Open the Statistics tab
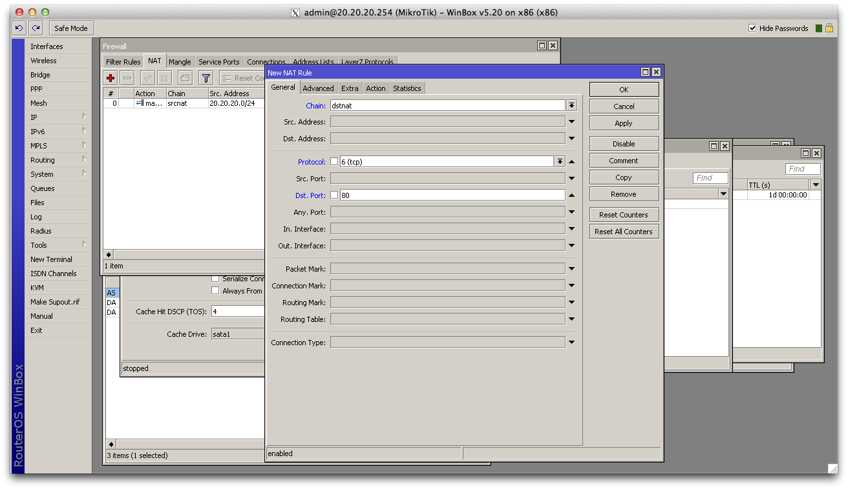 (x=407, y=88)
